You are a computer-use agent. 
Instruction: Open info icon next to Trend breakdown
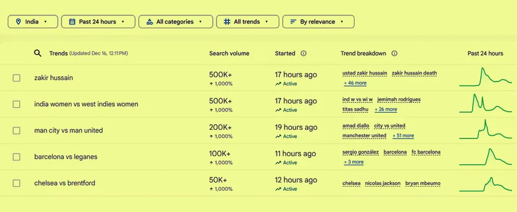point(394,53)
